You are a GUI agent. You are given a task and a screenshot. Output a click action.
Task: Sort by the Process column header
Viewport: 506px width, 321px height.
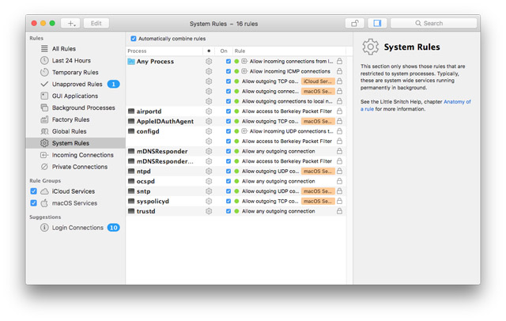point(162,51)
